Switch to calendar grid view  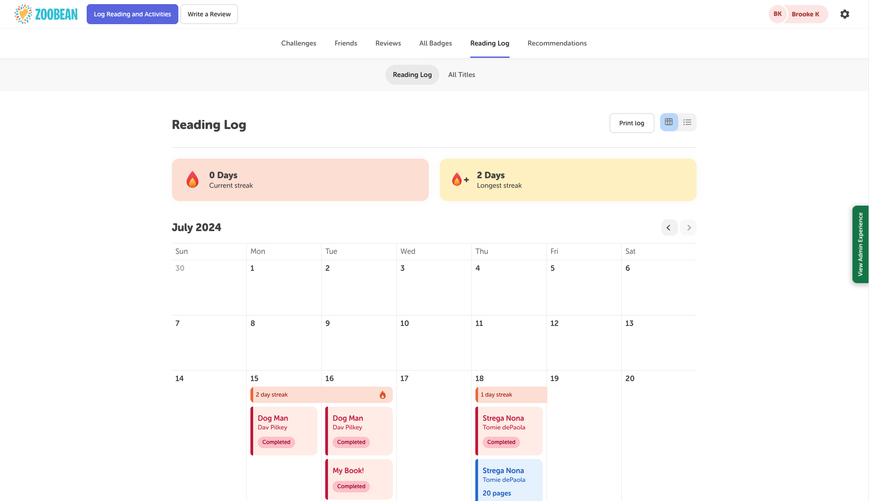(669, 122)
